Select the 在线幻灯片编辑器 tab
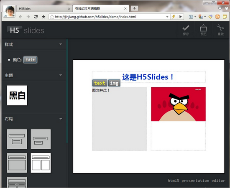230x188 pixels. [x=101, y=8]
